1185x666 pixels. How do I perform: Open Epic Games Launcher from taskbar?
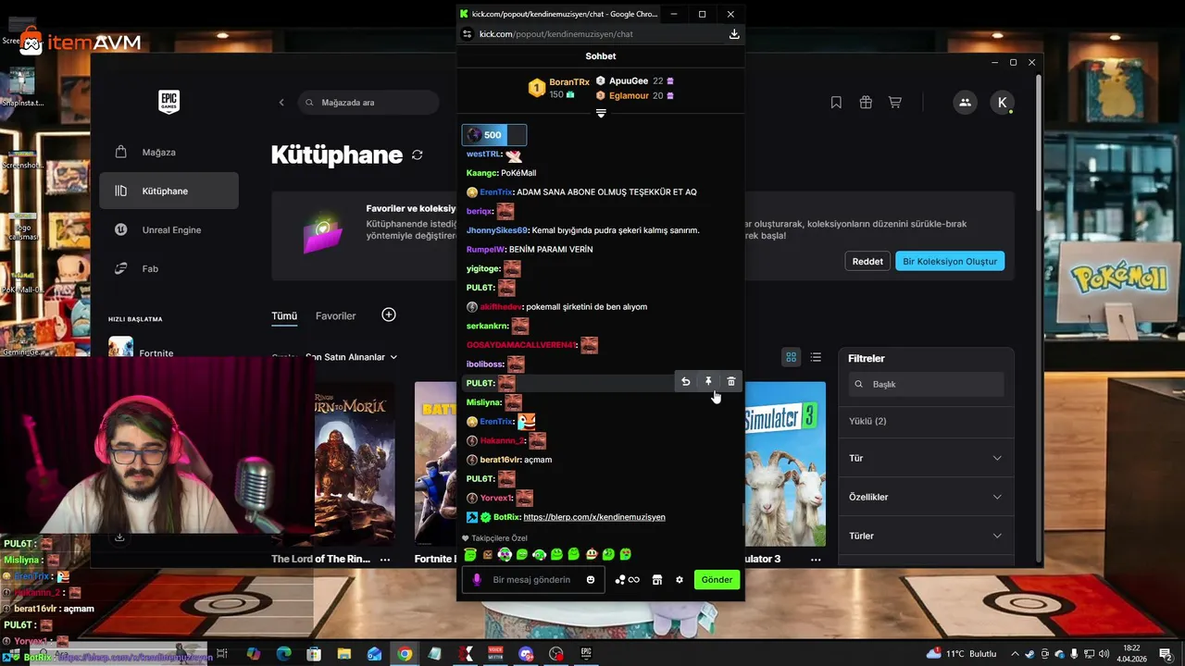click(x=586, y=654)
